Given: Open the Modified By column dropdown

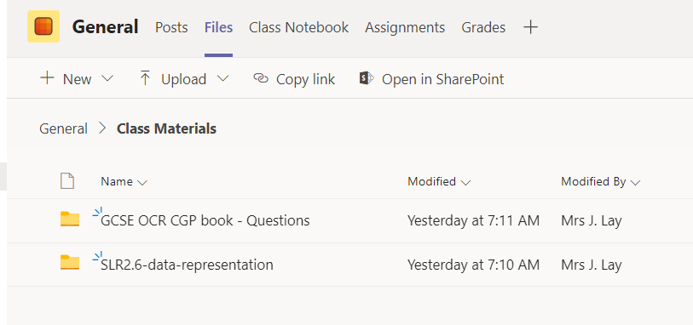Looking at the screenshot, I should tap(636, 183).
